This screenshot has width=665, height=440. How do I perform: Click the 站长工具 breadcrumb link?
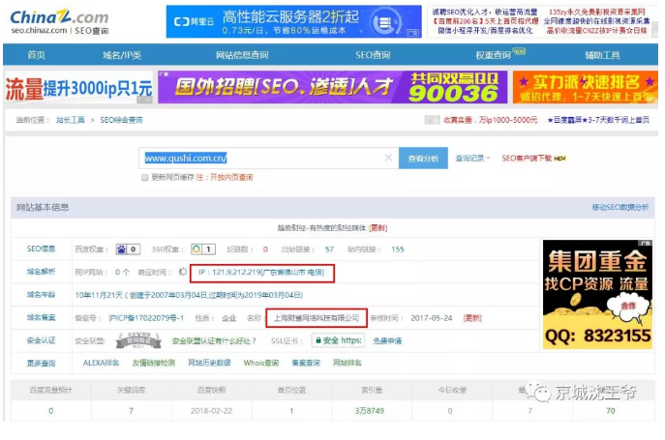pyautogui.click(x=71, y=120)
